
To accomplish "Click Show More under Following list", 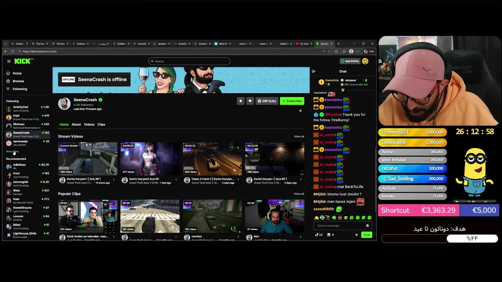I will pyautogui.click(x=12, y=151).
